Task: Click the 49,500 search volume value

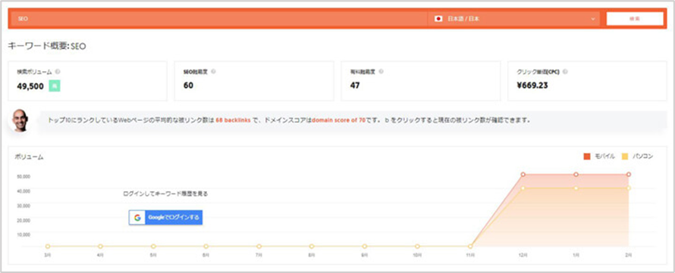Action: coord(30,86)
